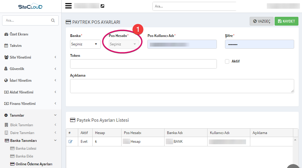302x168 pixels.
Task: Click the Hesap cell under Pos Hesabı
Action: coord(143,142)
